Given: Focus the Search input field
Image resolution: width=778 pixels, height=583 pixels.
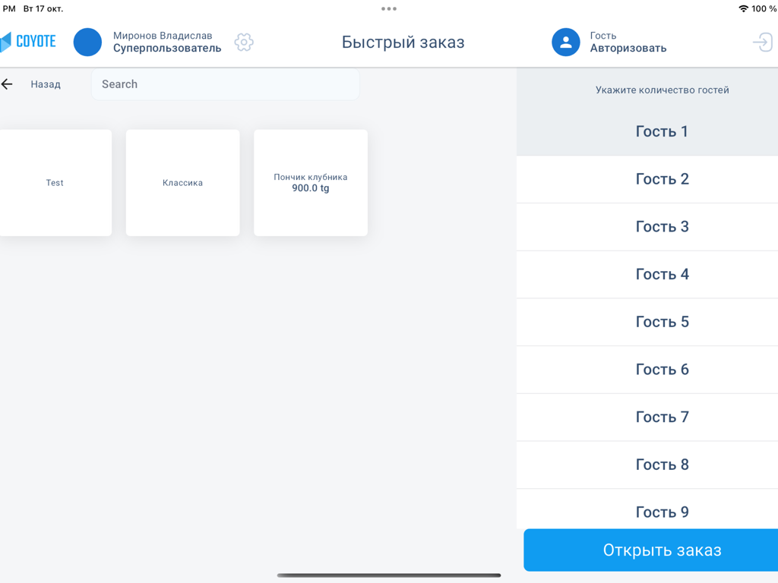Looking at the screenshot, I should (x=226, y=84).
